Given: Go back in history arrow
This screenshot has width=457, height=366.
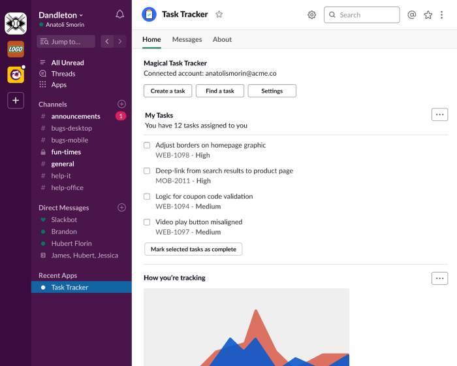Looking at the screenshot, I should [107, 41].
